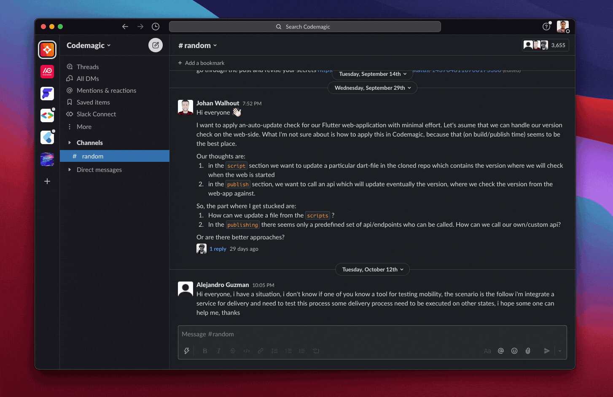Open user profile avatar in title bar
This screenshot has width=613, height=397.
[x=563, y=27]
